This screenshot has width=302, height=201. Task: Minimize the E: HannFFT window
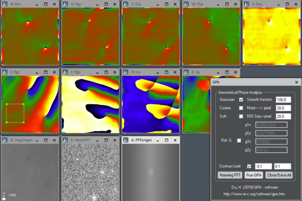click(x=97, y=140)
